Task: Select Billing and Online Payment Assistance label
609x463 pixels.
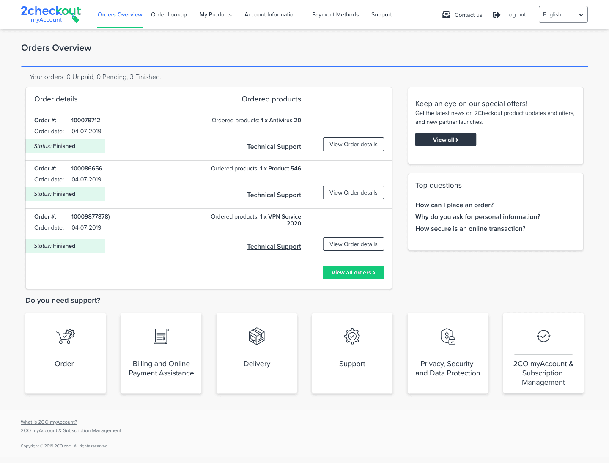Action: click(161, 368)
